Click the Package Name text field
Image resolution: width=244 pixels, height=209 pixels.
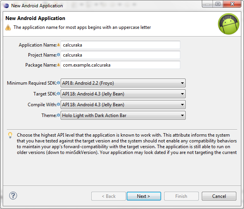pyautogui.click(x=120, y=65)
